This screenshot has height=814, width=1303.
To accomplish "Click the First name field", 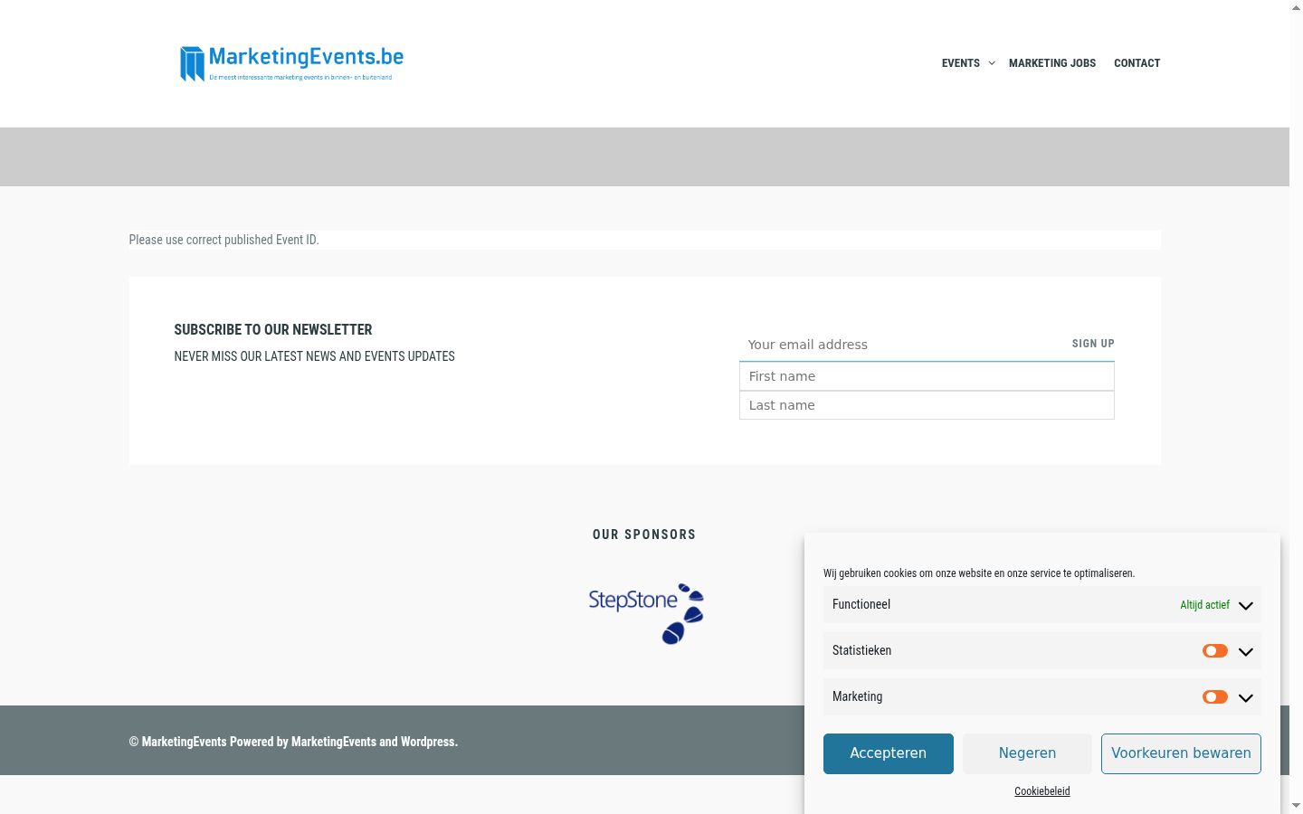I will point(927,376).
